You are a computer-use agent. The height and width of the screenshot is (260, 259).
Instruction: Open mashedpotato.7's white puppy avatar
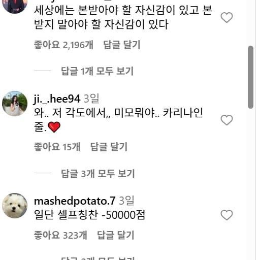pos(15,206)
